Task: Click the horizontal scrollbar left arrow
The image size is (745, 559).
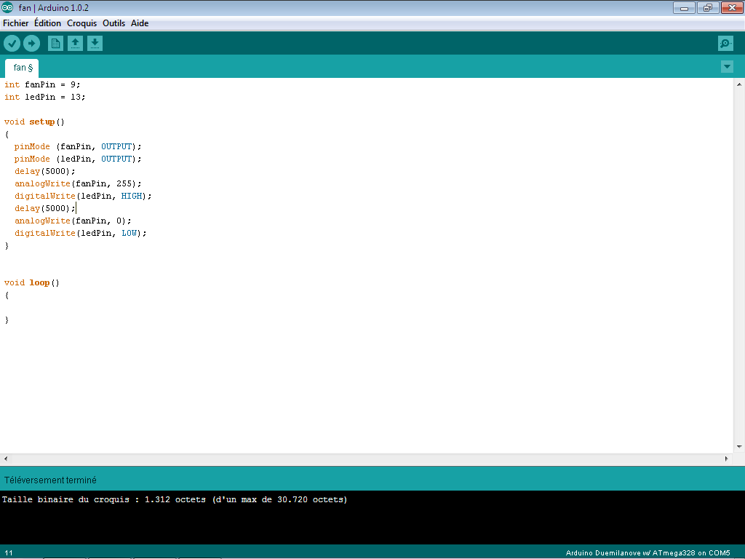Action: (x=6, y=459)
